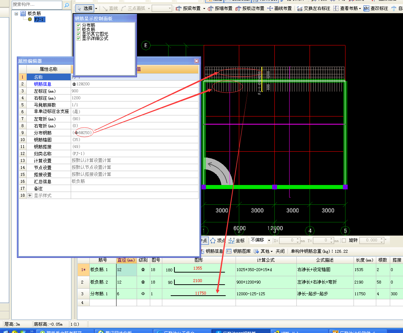Open the 查看布筋 dropdown arrow
Screen dimensions: 403x333
coord(360,8)
